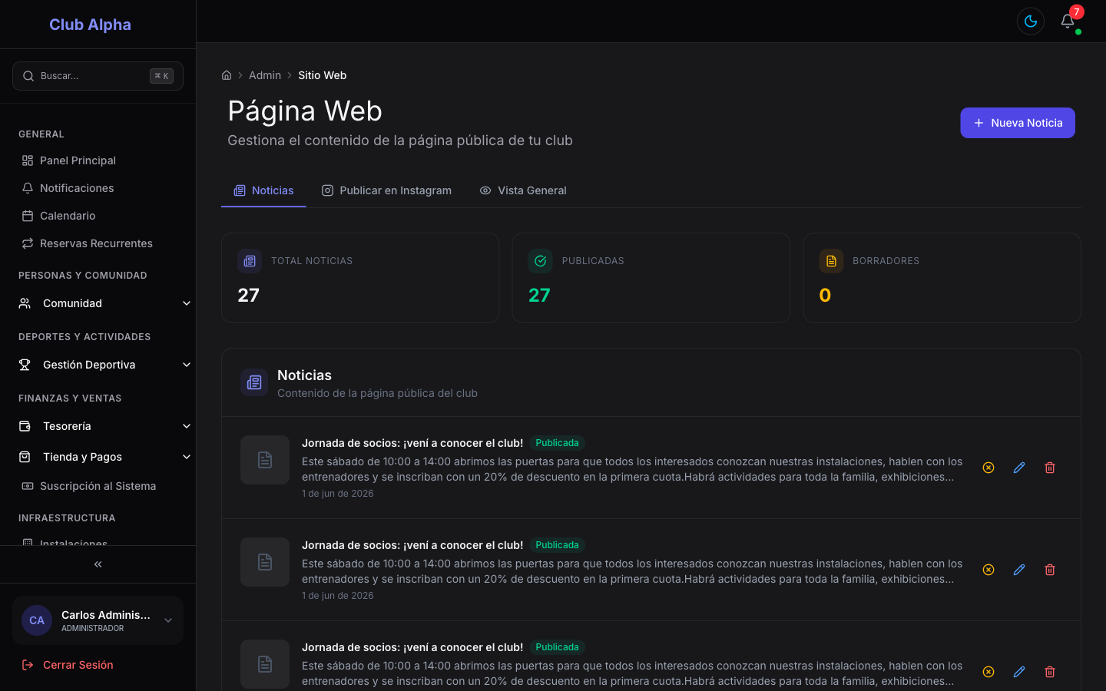
Task: Click the Total Noticias card icon
Action: point(250,261)
